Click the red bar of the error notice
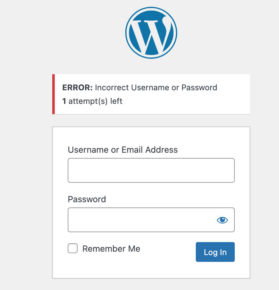The width and height of the screenshot is (279, 290). pyautogui.click(x=54, y=94)
